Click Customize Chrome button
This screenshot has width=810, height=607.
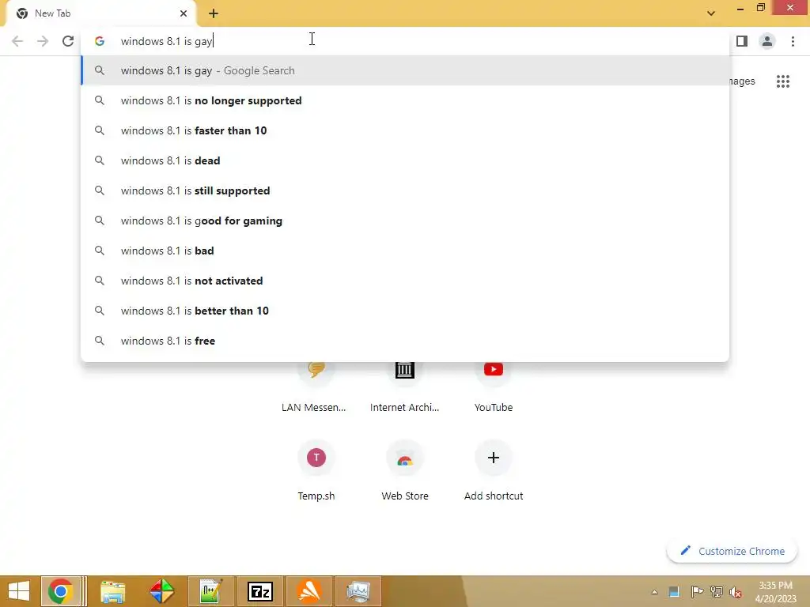click(x=732, y=551)
